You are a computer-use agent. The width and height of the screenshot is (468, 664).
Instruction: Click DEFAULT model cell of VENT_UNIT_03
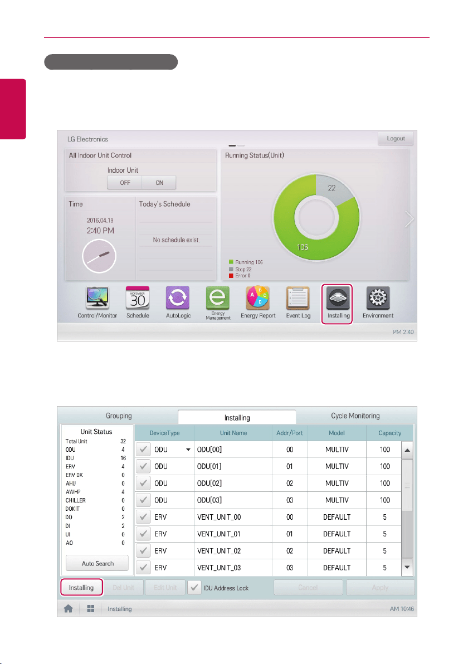click(337, 568)
